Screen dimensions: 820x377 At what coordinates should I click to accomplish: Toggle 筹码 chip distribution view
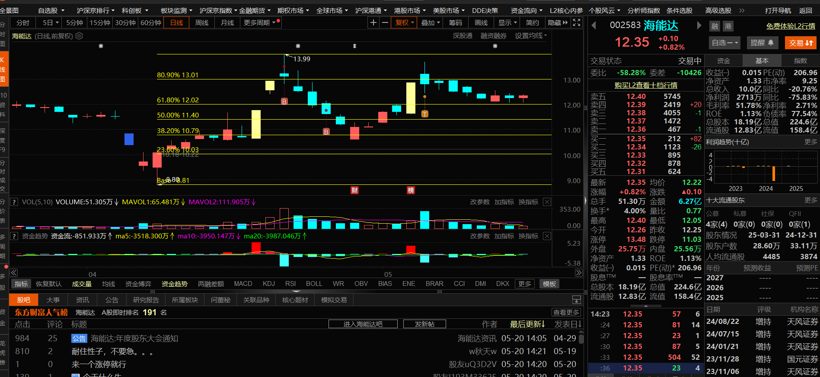456,22
